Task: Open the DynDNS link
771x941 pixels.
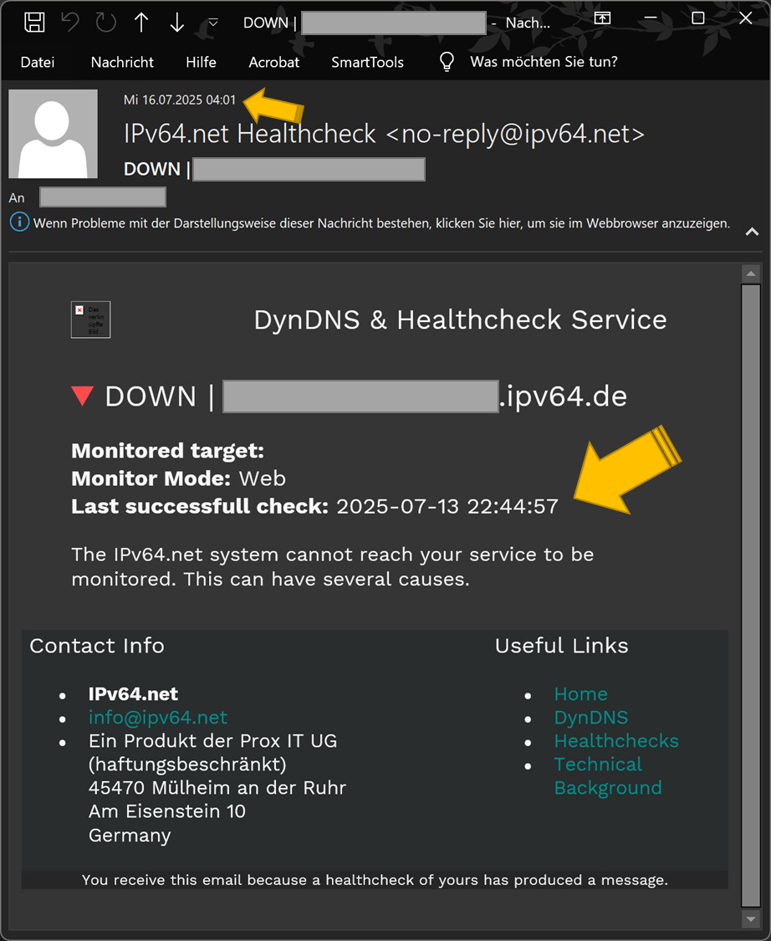Action: (x=590, y=717)
